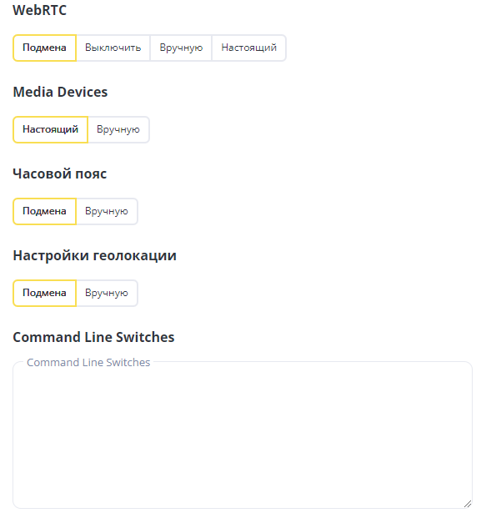Activate the yellow-outlined Подмена button under WebRTC

(45, 48)
